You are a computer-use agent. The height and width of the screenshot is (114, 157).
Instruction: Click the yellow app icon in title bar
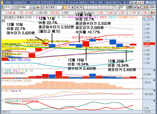point(2,2)
